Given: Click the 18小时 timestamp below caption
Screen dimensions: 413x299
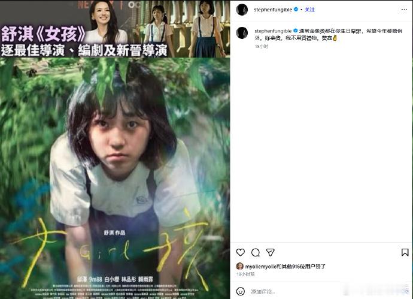Looking at the screenshot, I should (x=262, y=46).
